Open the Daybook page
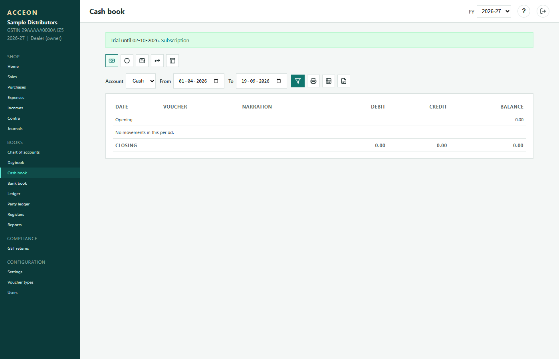The height and width of the screenshot is (359, 559). 40,163
